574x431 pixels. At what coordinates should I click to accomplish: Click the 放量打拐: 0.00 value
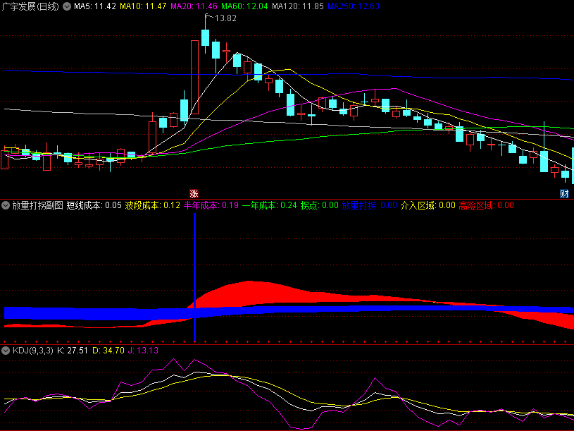coord(370,205)
